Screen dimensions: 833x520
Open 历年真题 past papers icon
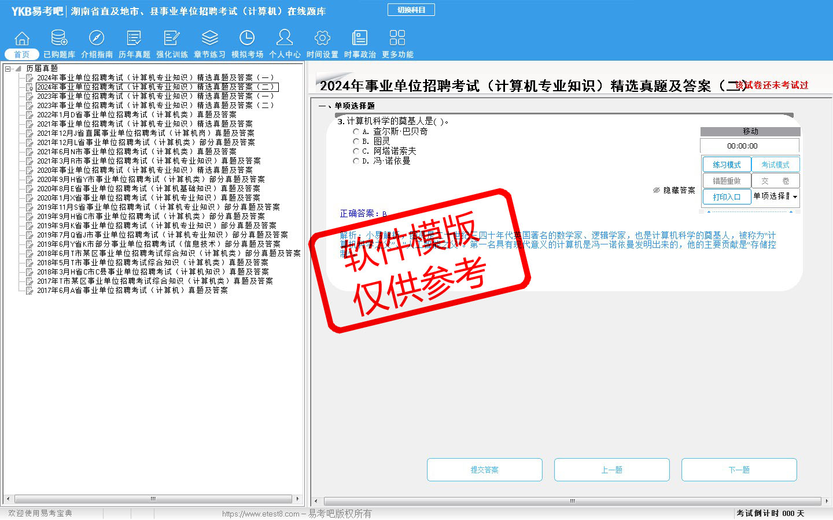coord(134,39)
